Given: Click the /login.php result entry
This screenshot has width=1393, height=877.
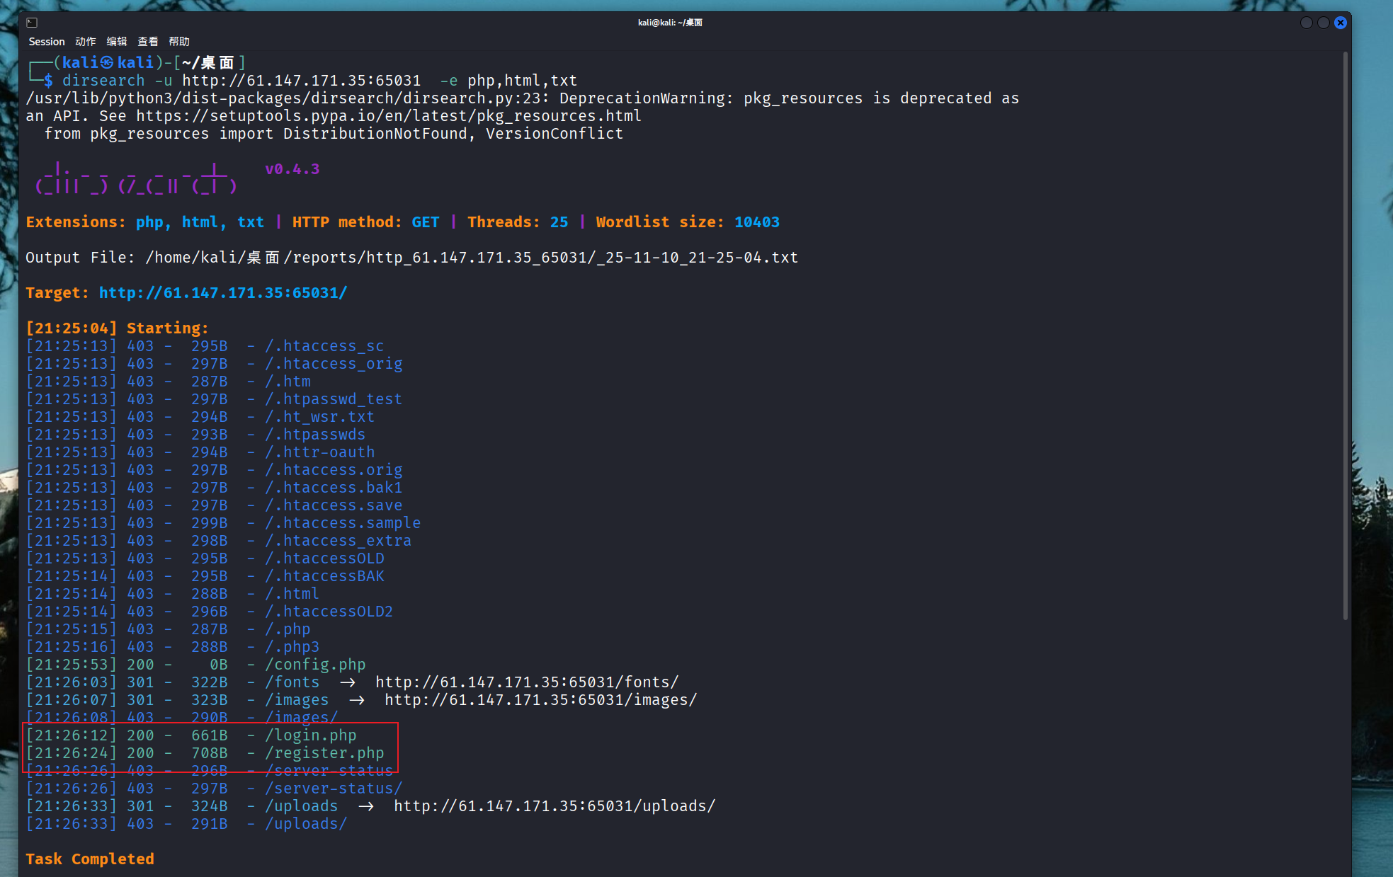Looking at the screenshot, I should click(311, 735).
